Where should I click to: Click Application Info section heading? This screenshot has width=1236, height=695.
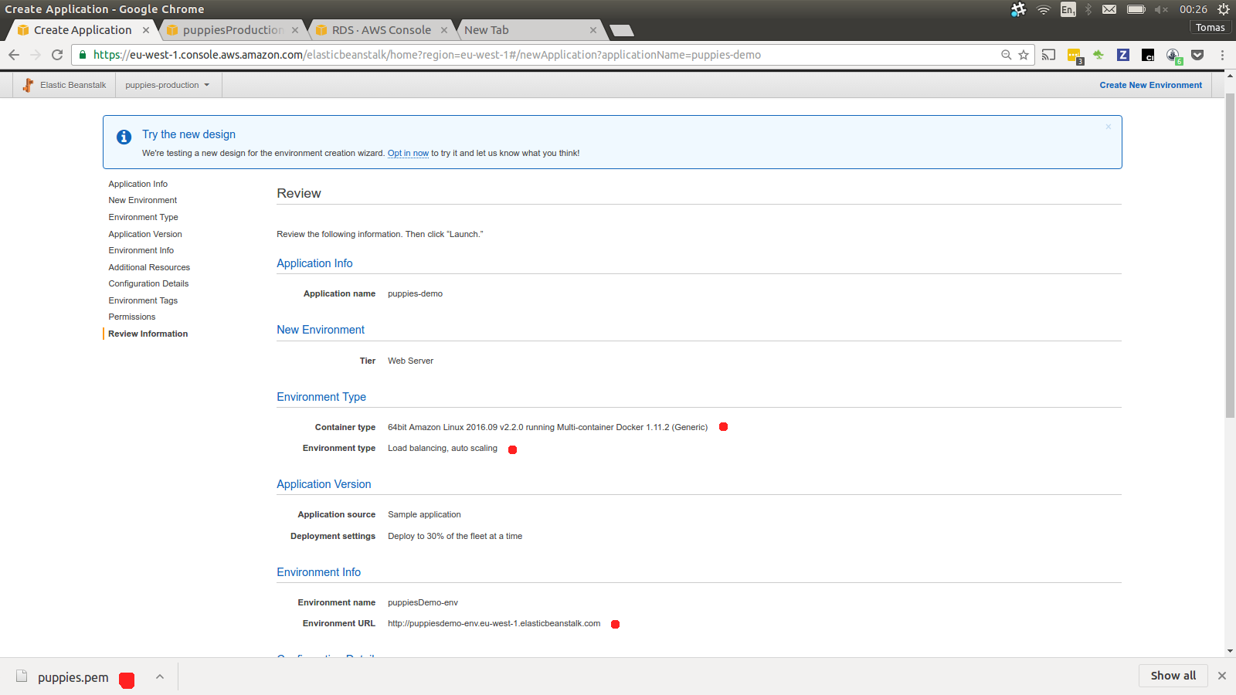pyautogui.click(x=314, y=263)
